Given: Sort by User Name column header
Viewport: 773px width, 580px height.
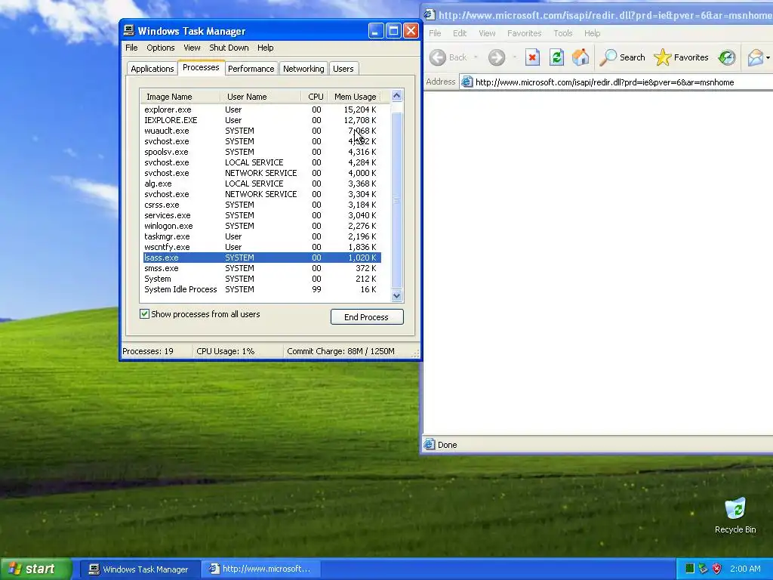Looking at the screenshot, I should 260,97.
